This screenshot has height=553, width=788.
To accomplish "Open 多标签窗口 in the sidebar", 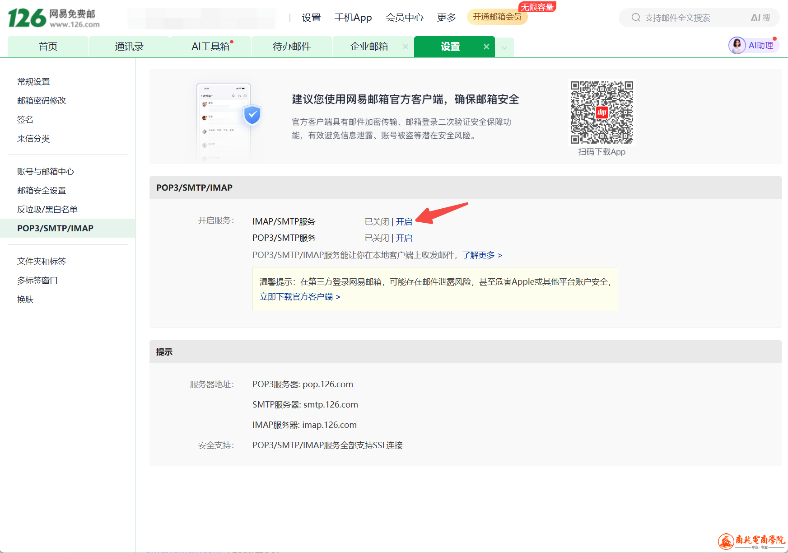I will 37,281.
